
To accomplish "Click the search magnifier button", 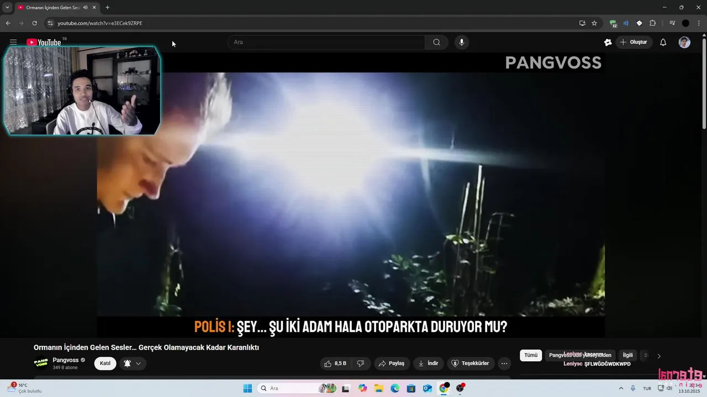I will [436, 42].
